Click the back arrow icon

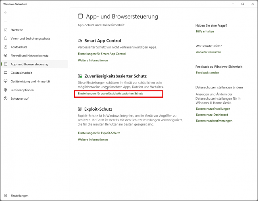[6, 13]
